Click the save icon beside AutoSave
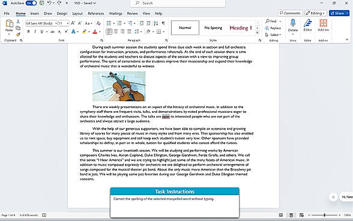The image size is (353, 221). point(41,3)
